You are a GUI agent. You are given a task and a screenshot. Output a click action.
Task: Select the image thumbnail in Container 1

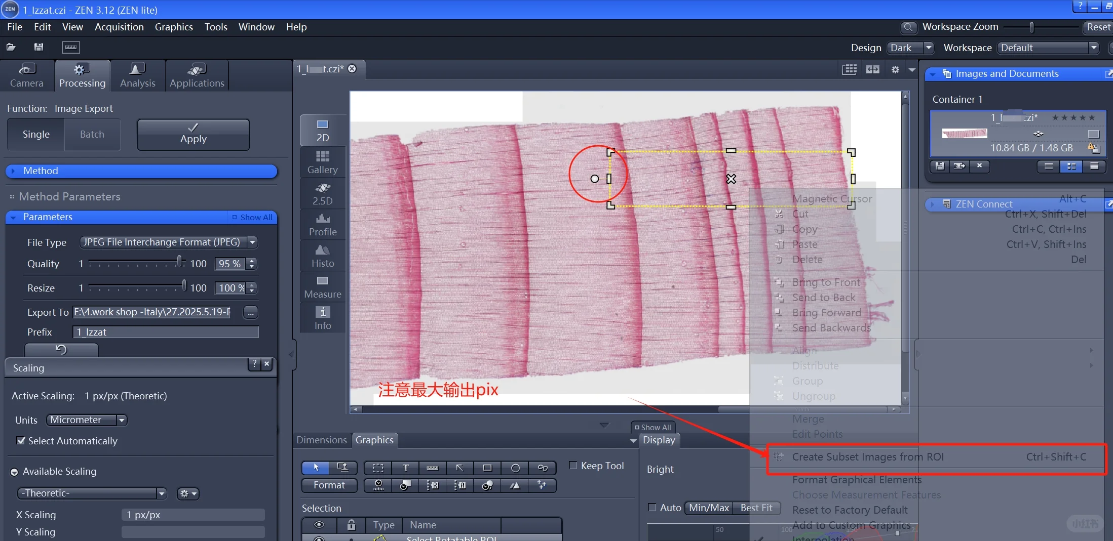965,134
